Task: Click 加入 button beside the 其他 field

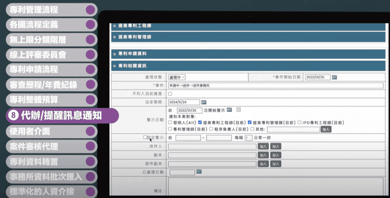Action: (x=326, y=129)
